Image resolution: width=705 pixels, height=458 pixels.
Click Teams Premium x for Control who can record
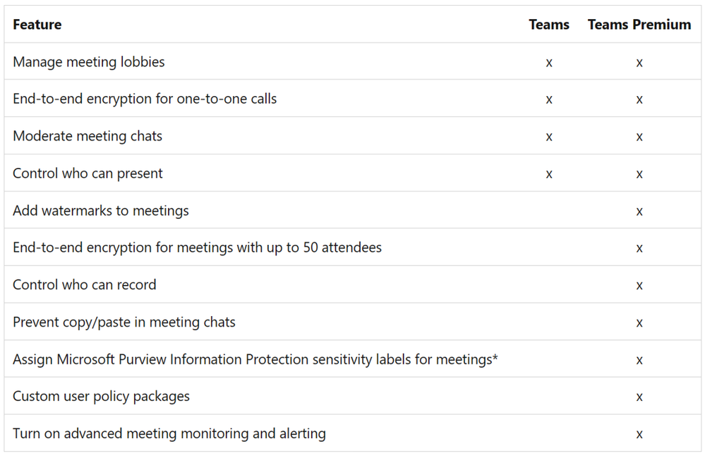(x=639, y=286)
